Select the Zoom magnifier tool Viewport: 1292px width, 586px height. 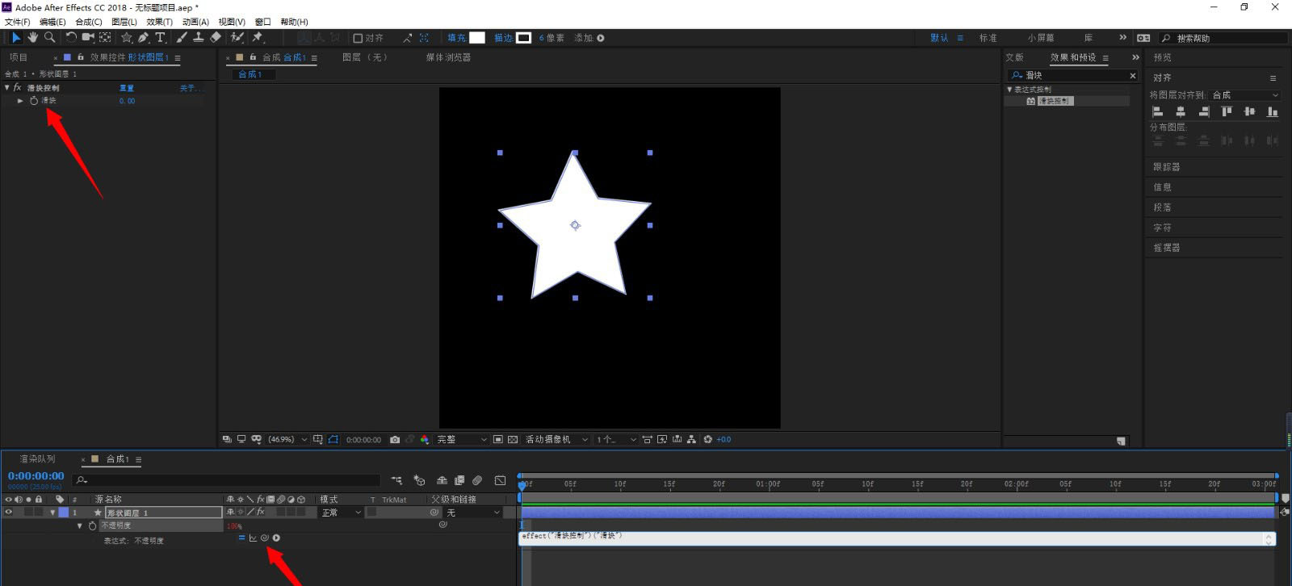pos(49,38)
